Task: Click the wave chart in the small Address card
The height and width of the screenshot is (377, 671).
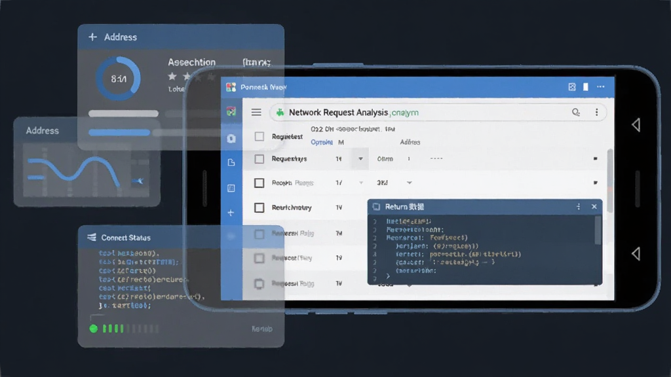Action: tap(87, 171)
